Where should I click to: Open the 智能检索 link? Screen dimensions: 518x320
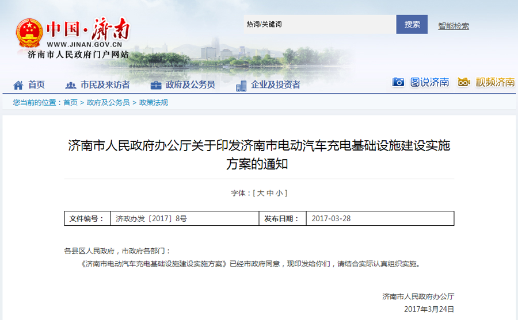(x=454, y=26)
